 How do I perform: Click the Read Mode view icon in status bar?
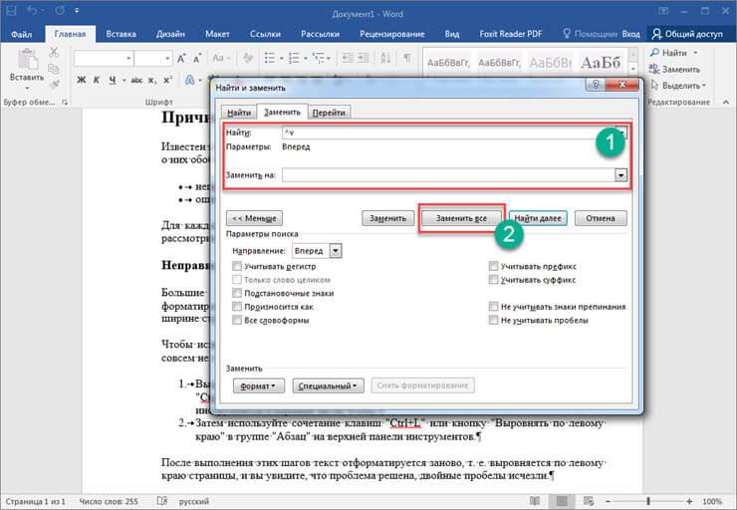click(x=535, y=501)
